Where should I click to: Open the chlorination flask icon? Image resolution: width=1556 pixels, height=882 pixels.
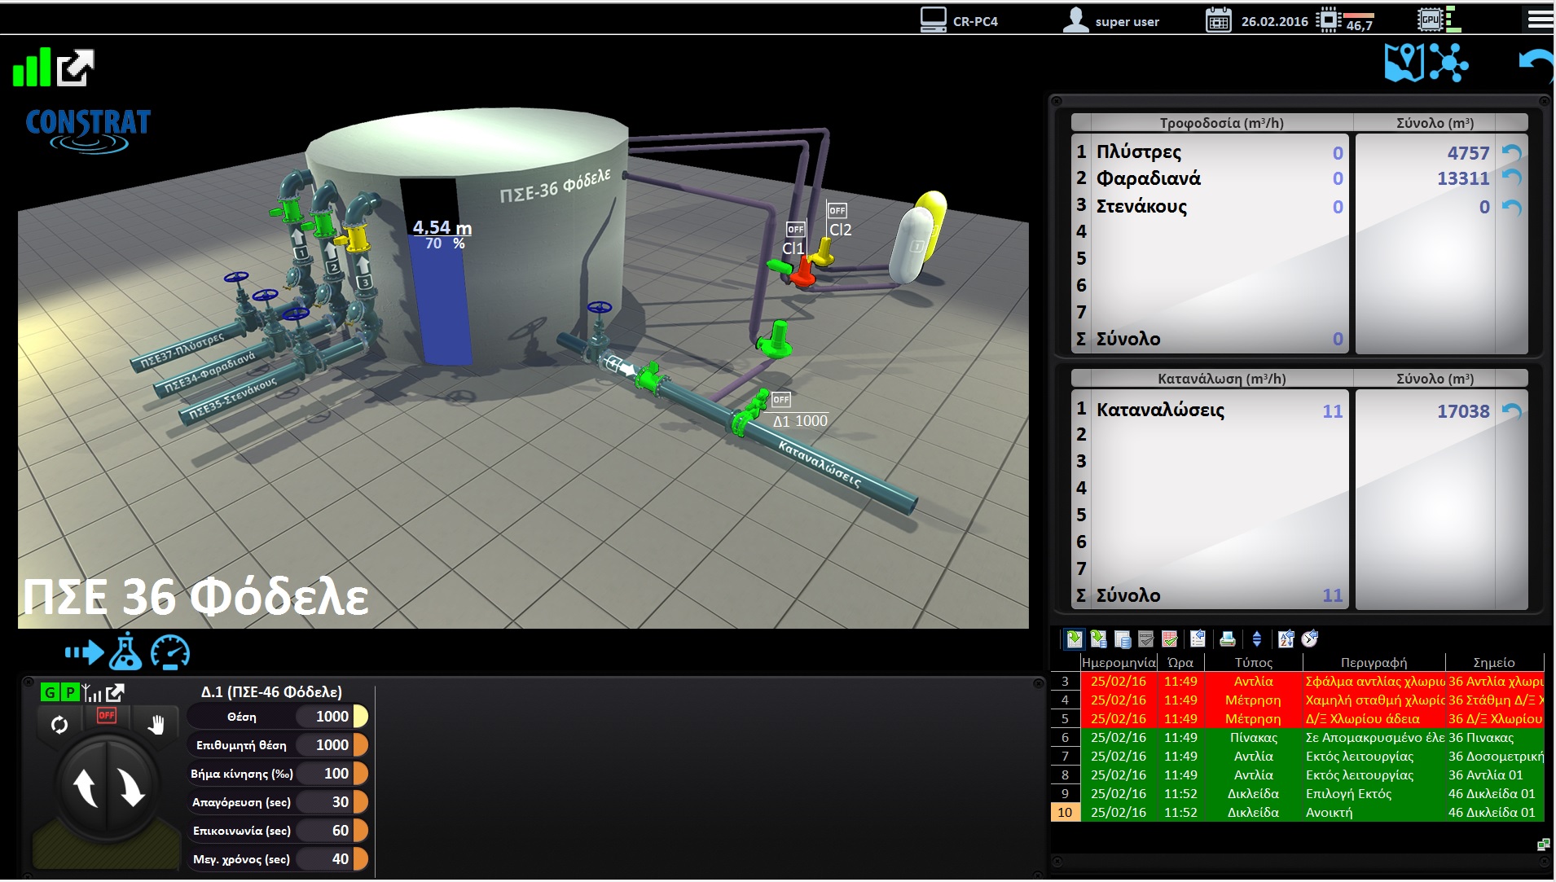[125, 652]
